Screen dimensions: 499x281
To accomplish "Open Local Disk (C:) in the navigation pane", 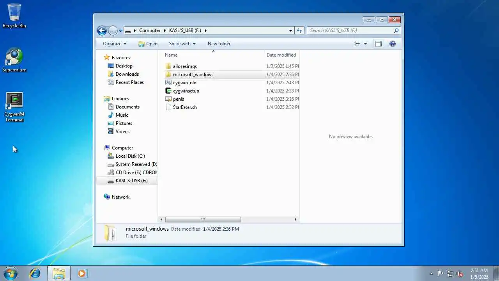I will [130, 156].
